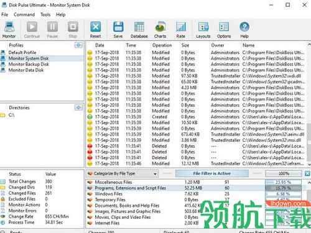
Task: Select the Programs, Extensions and Script Files row
Action: 196,188
